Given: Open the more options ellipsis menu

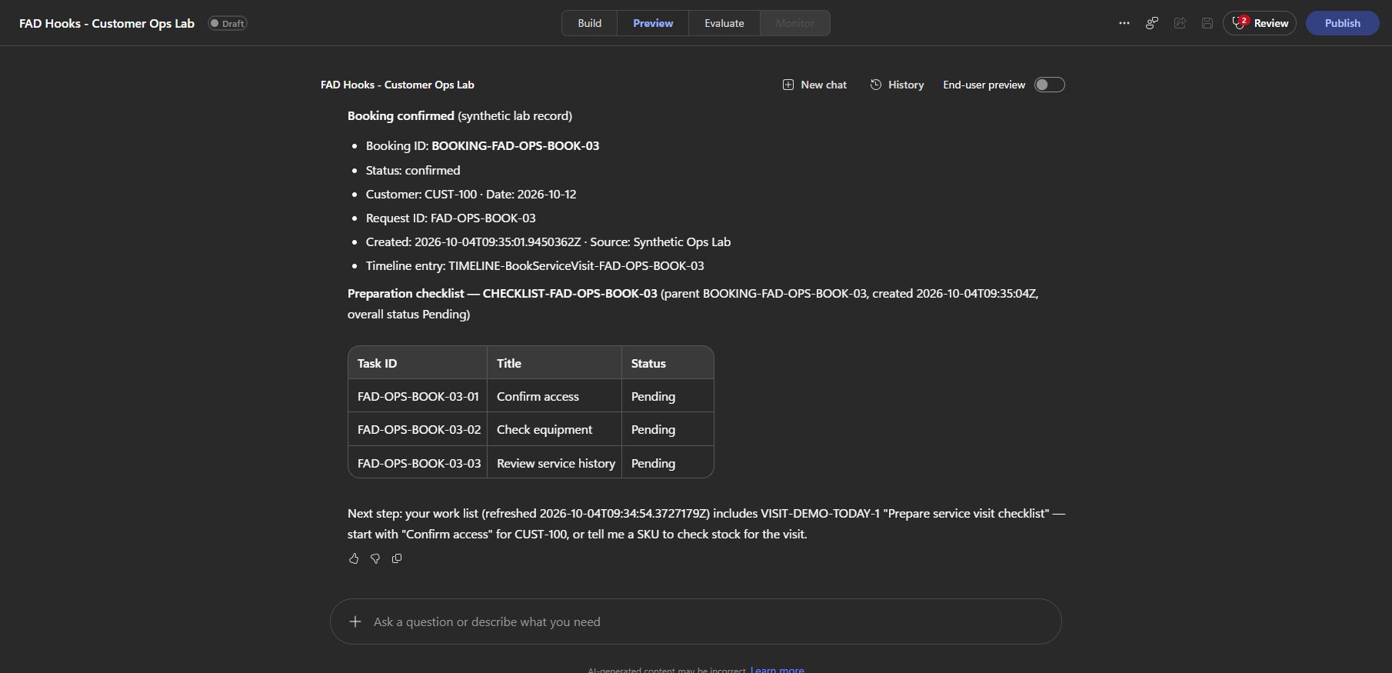Looking at the screenshot, I should [1124, 23].
